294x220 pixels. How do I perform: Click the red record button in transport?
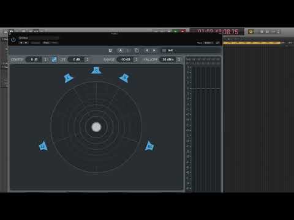pyautogui.click(x=183, y=31)
